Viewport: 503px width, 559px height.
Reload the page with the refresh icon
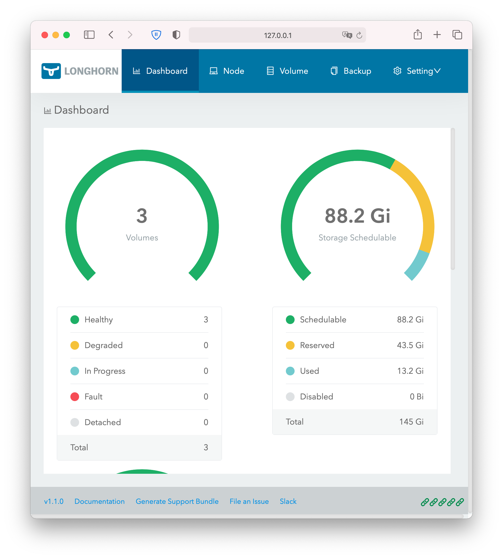coord(359,35)
